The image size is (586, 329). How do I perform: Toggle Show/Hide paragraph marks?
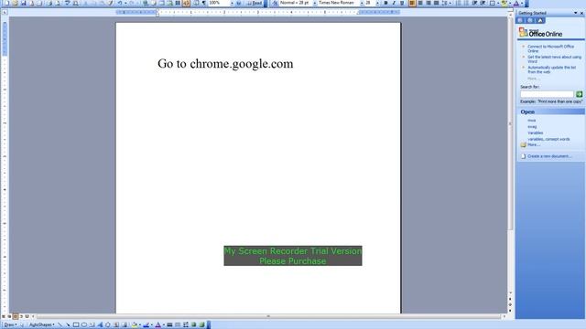(203, 3)
